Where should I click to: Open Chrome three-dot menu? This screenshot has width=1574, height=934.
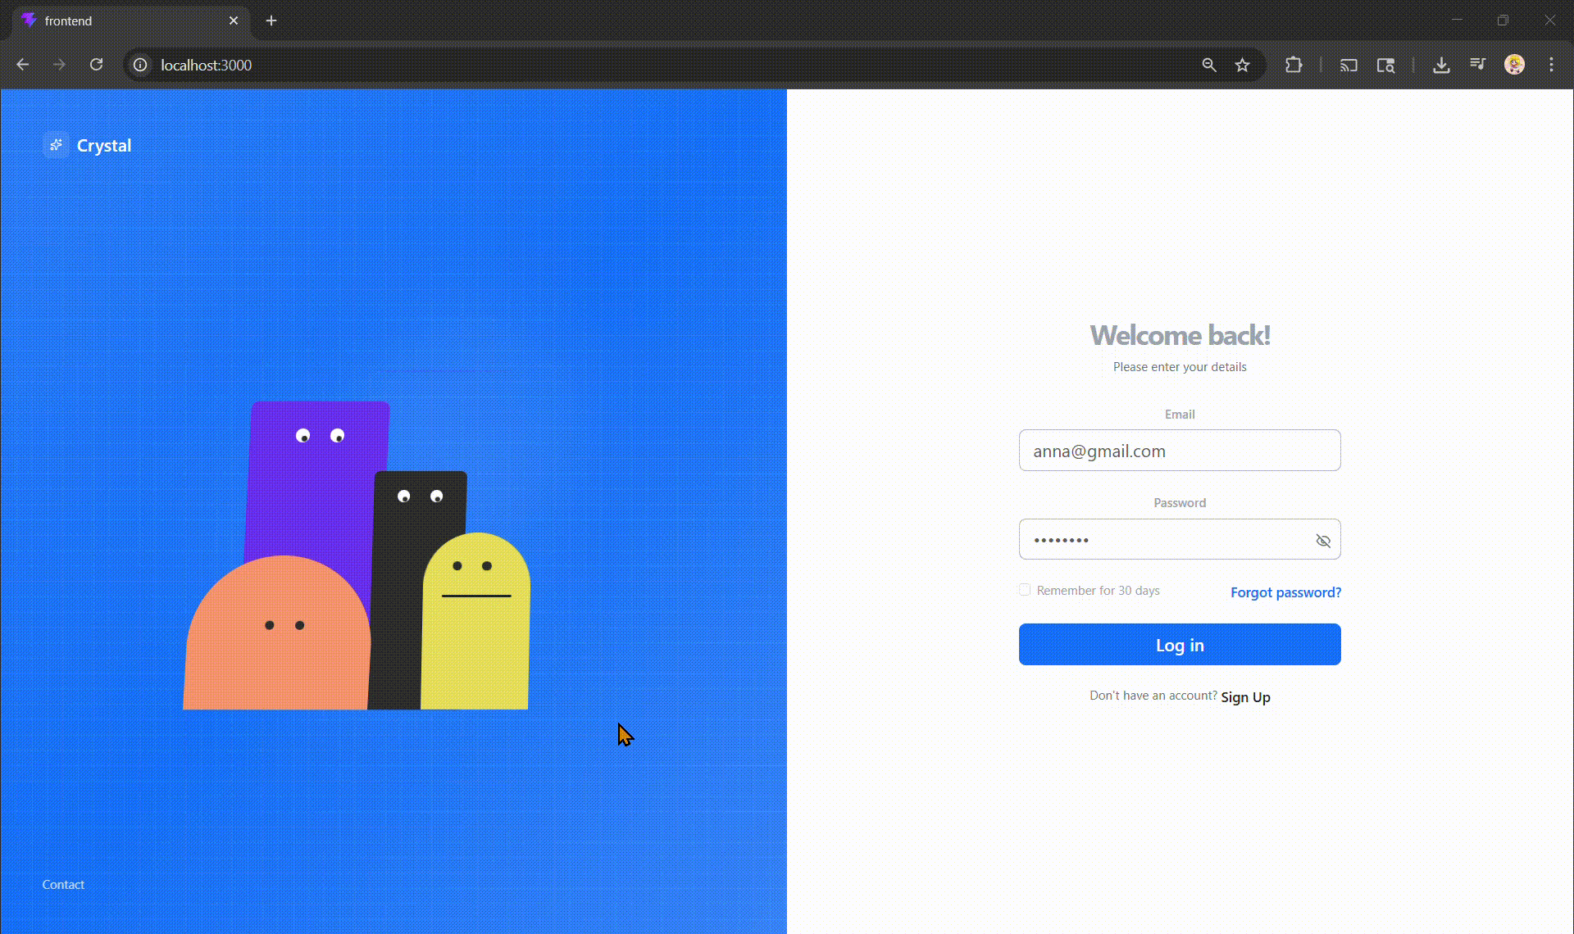[1551, 65]
